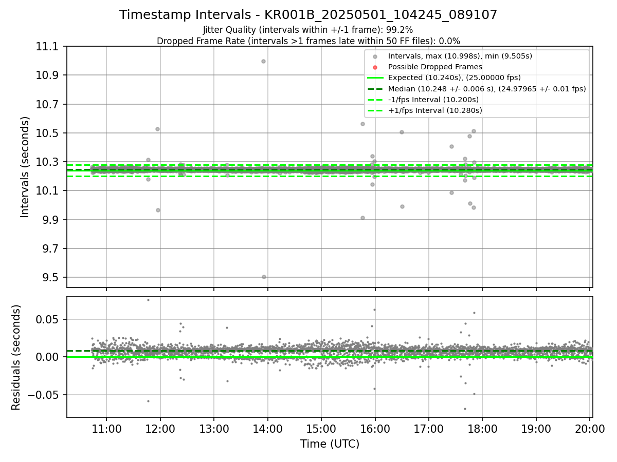Click the maximum interval outlier point near 10.998s
The width and height of the screenshot is (617, 462).
click(263, 61)
